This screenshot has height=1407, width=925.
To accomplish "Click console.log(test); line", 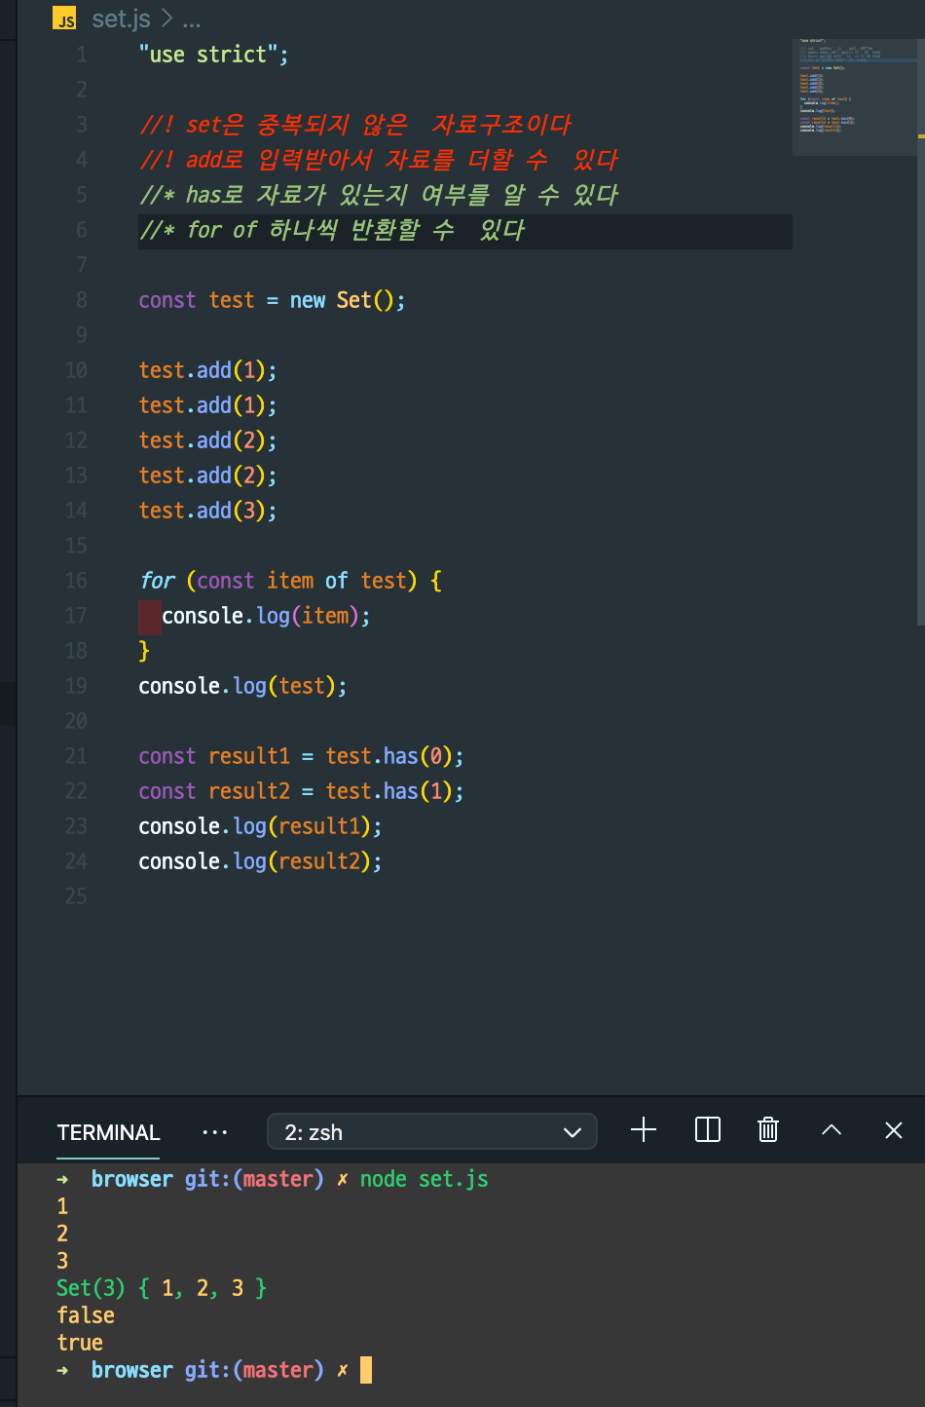I will tap(242, 686).
